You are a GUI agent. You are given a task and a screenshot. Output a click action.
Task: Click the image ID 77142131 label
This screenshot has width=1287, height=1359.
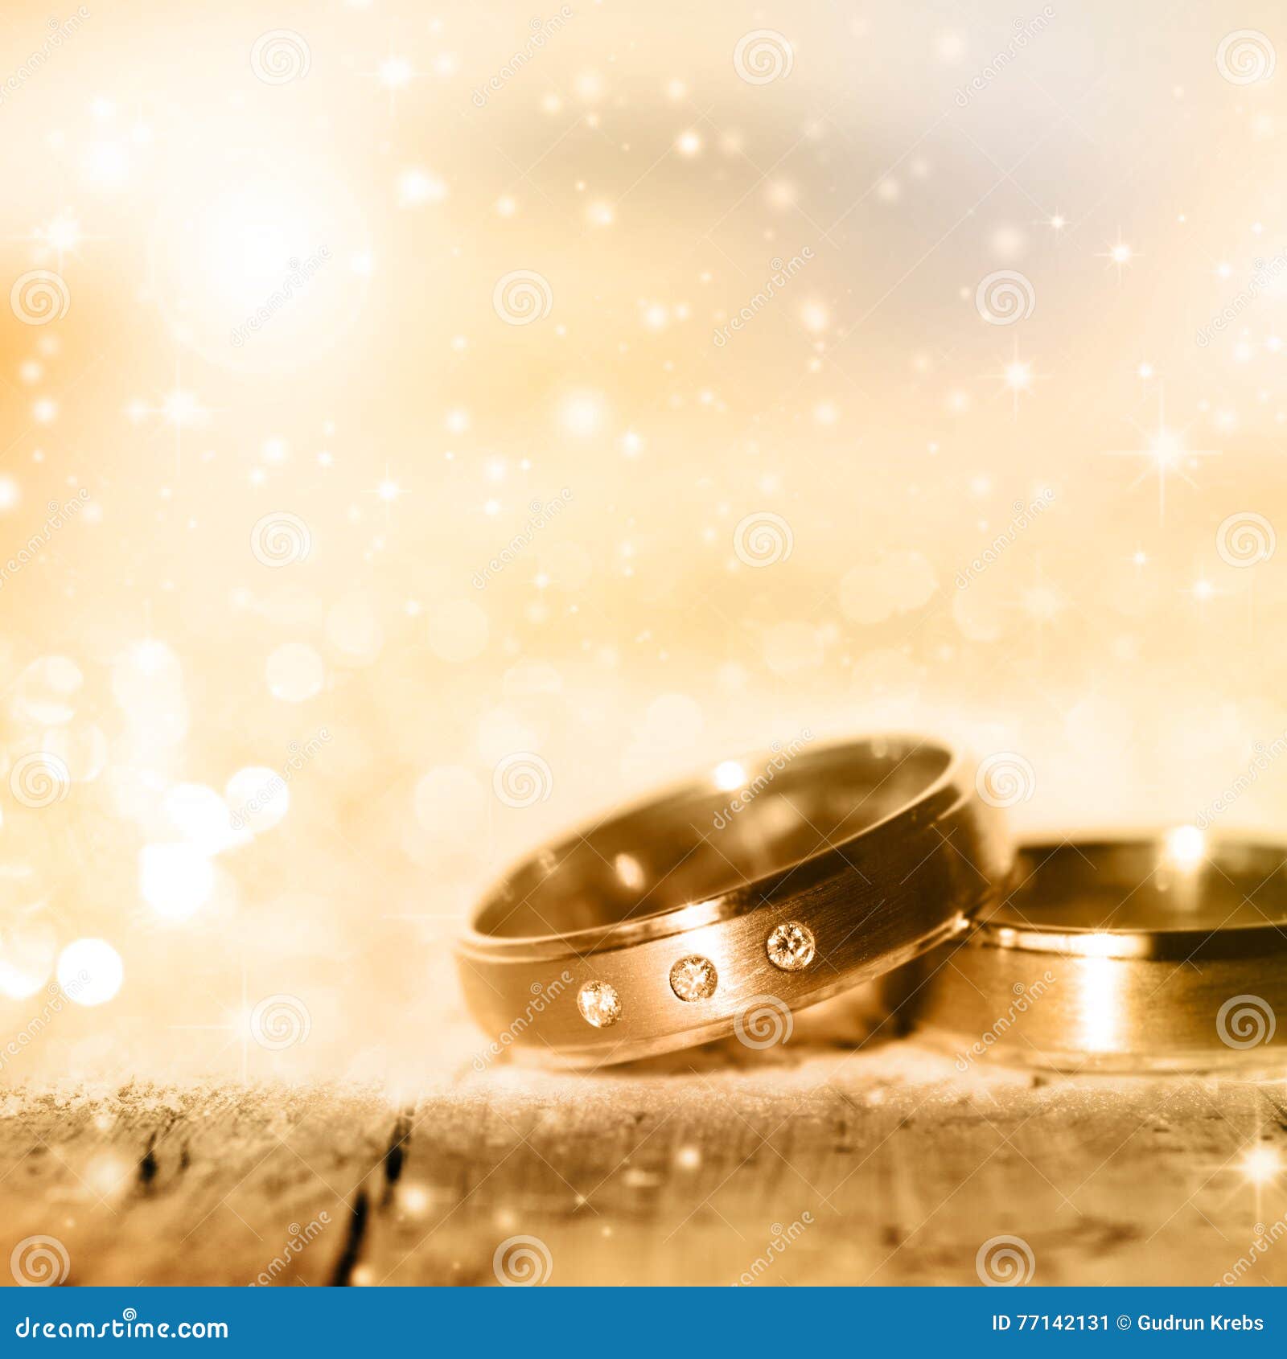click(1050, 1322)
